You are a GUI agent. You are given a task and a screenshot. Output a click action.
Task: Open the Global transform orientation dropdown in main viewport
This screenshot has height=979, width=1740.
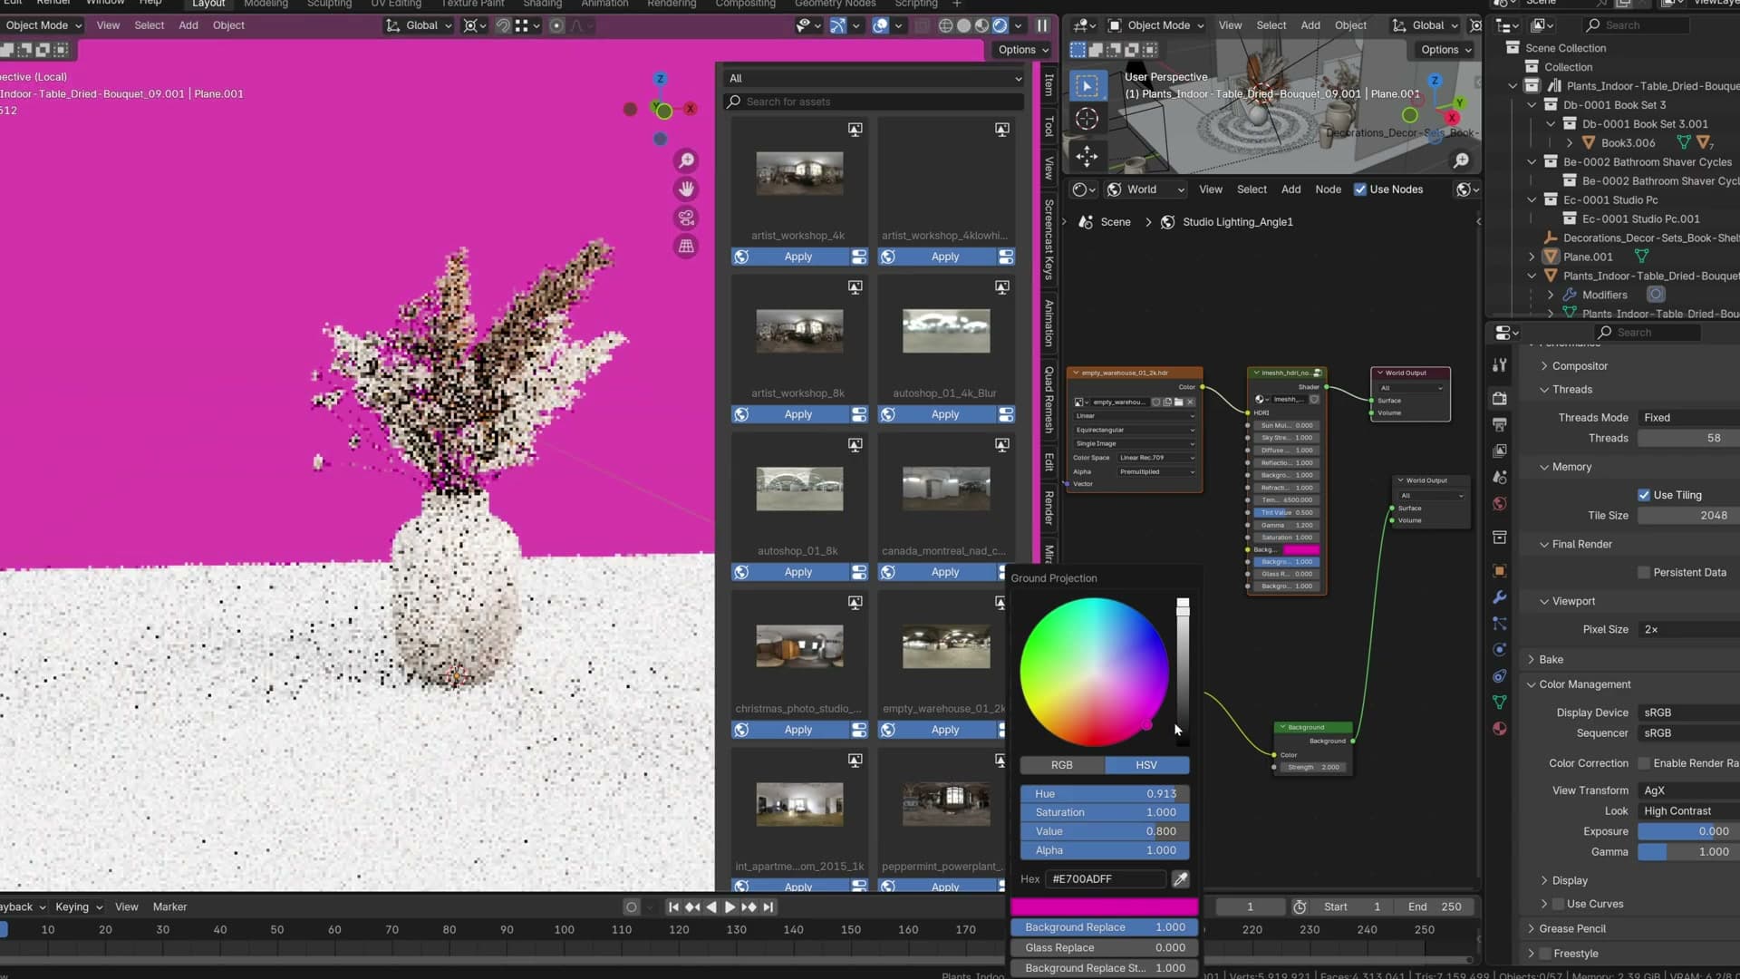[x=419, y=25]
